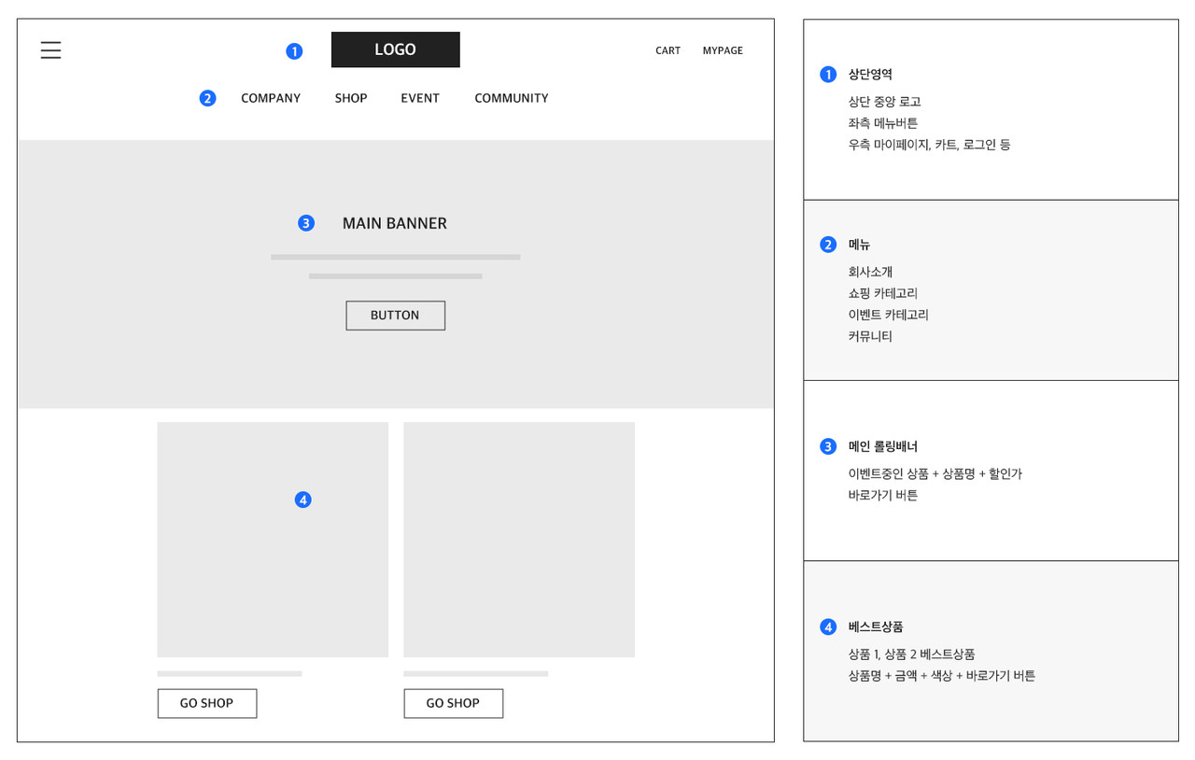Click the second product image placeholder
The image size is (1195, 760).
click(519, 540)
